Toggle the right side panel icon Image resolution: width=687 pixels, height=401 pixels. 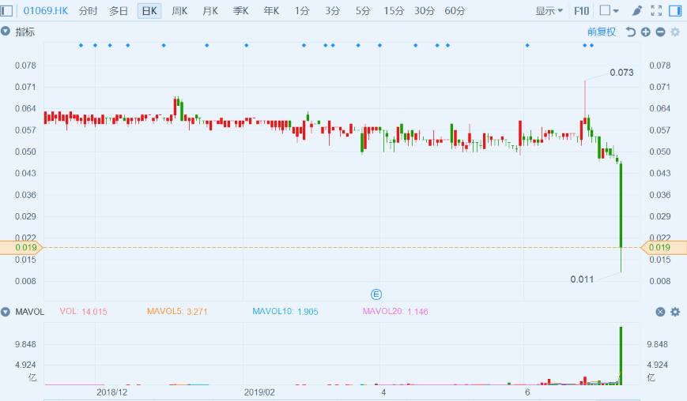(x=675, y=10)
